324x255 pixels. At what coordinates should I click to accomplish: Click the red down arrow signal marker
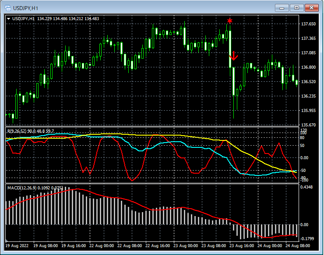[233, 56]
